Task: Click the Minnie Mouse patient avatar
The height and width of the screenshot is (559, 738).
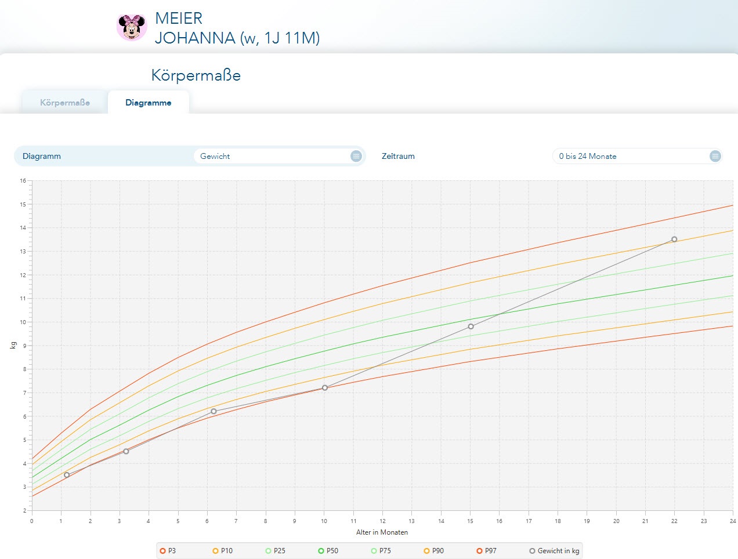Action: (x=132, y=27)
